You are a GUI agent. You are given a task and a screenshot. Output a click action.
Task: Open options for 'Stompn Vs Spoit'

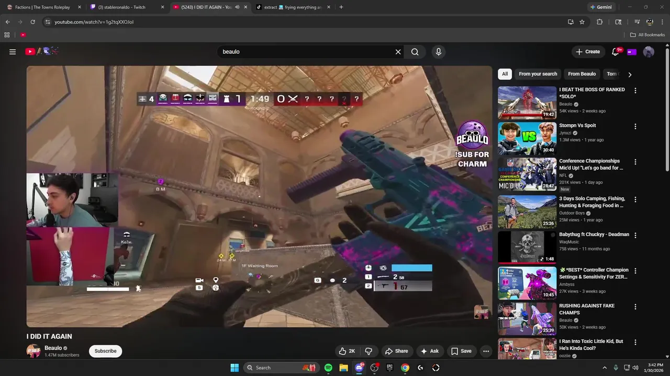635,126
